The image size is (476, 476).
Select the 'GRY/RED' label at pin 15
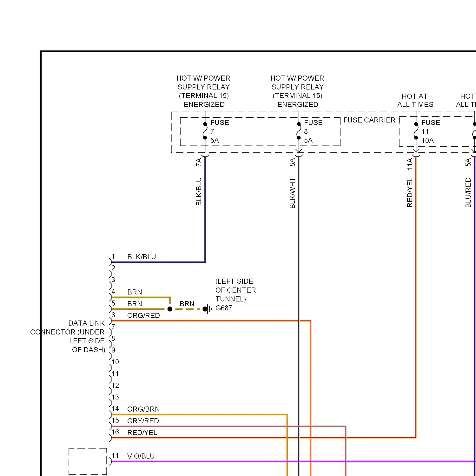[x=143, y=421]
